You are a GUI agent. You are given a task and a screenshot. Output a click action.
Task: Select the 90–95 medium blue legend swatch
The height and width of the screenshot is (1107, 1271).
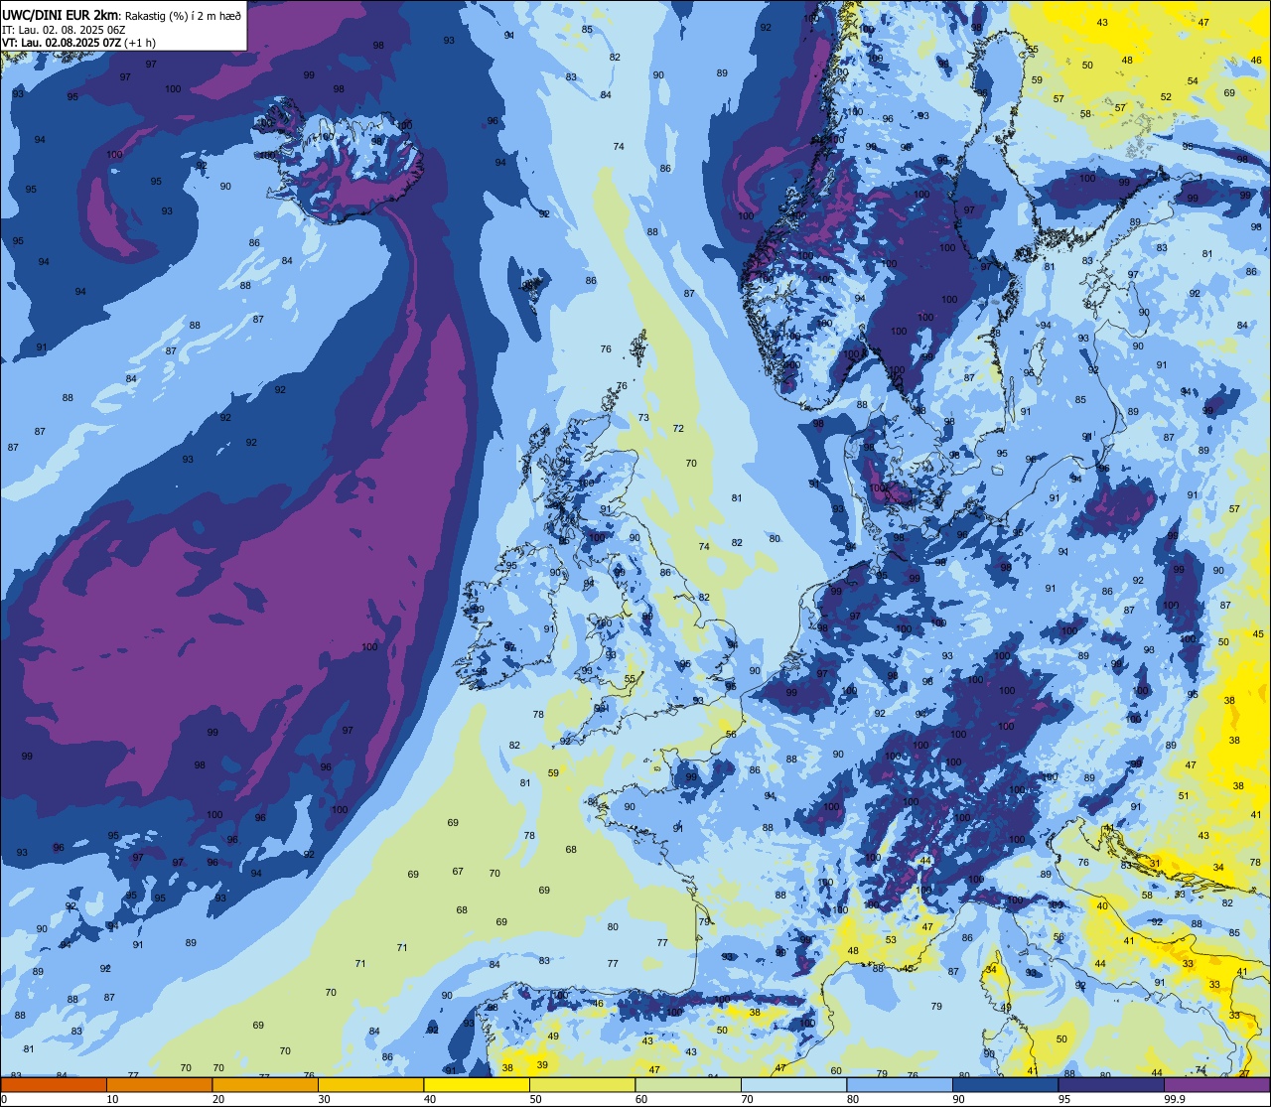[1005, 1085]
